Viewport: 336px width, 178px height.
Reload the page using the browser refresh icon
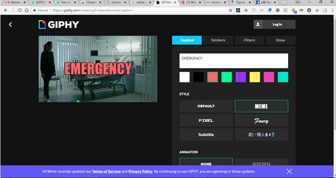click(x=19, y=10)
